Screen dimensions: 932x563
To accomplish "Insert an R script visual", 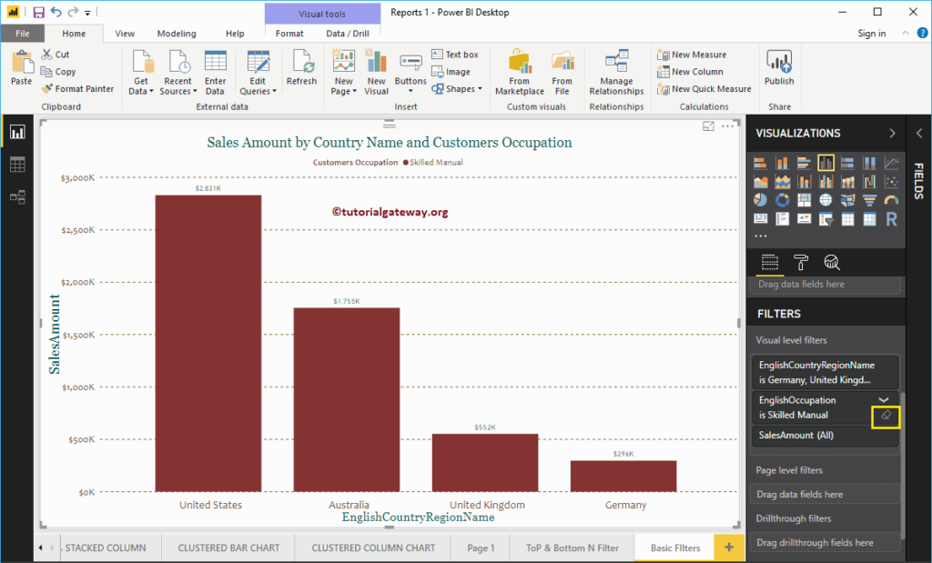I will [x=892, y=219].
